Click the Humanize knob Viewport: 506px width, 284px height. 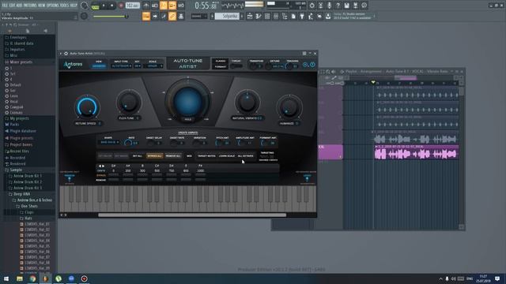289,107
